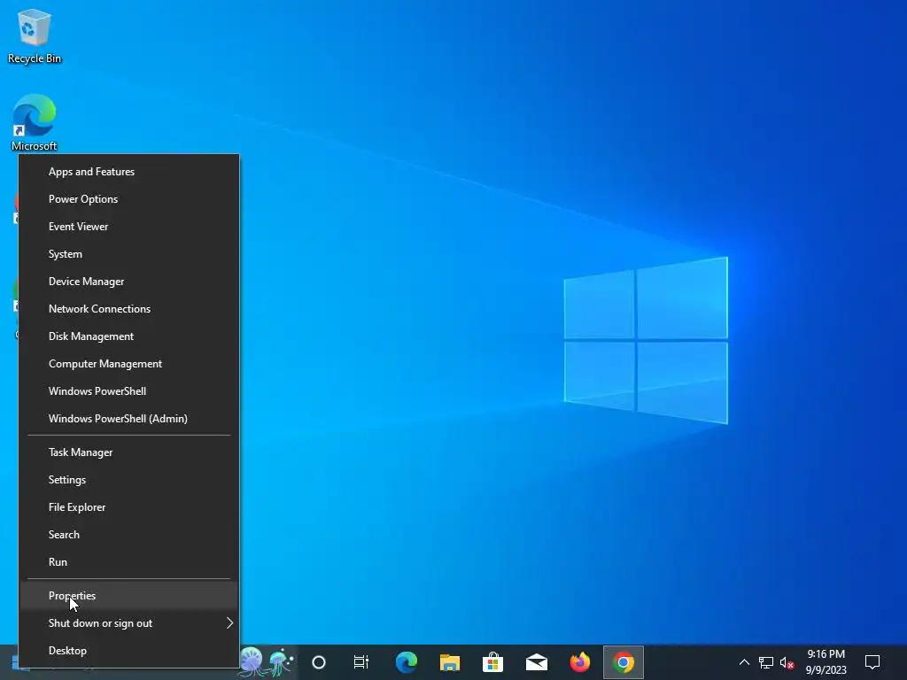
Task: Open Disk Management
Action: [129, 336]
